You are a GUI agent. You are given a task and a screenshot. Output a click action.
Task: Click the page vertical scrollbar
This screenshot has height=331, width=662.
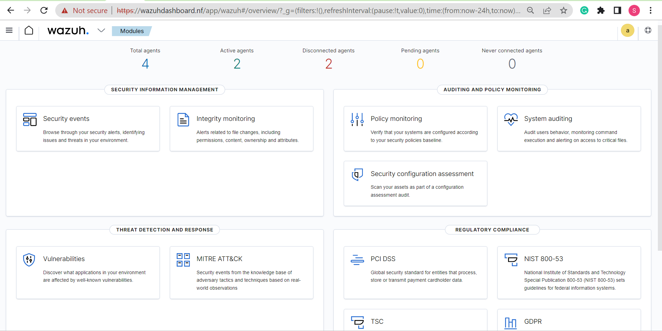660,138
